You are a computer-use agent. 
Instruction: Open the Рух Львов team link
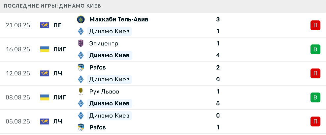(104, 92)
